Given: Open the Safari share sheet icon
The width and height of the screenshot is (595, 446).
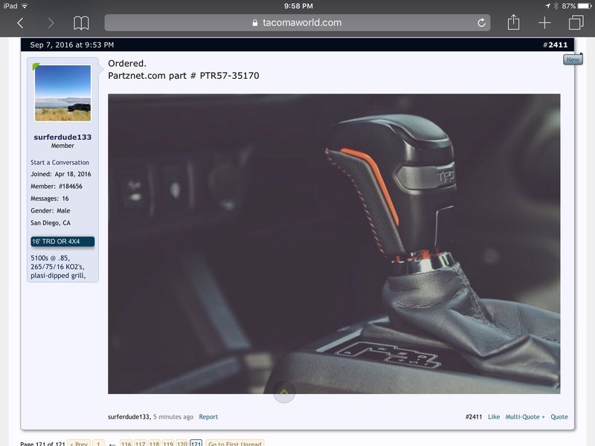Looking at the screenshot, I should coord(513,22).
